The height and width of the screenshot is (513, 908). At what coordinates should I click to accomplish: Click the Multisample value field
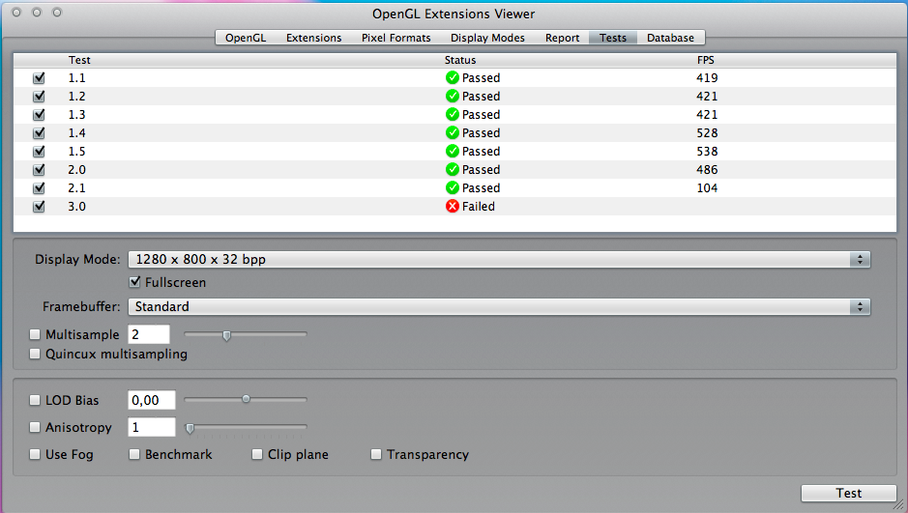point(149,334)
